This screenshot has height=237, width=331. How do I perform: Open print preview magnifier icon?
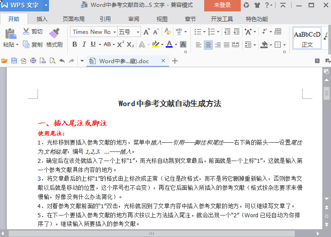coord(53,61)
